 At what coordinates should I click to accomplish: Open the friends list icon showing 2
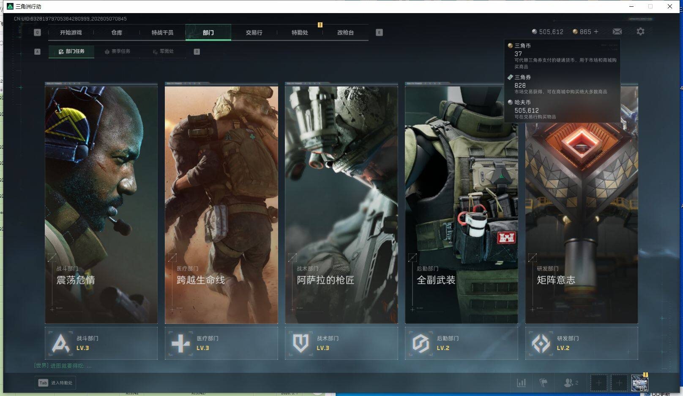[571, 383]
